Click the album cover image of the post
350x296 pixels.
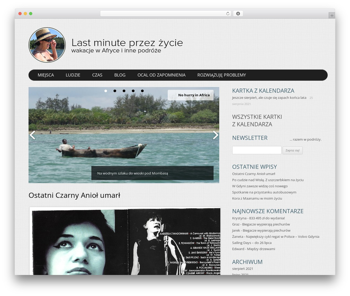(x=125, y=241)
